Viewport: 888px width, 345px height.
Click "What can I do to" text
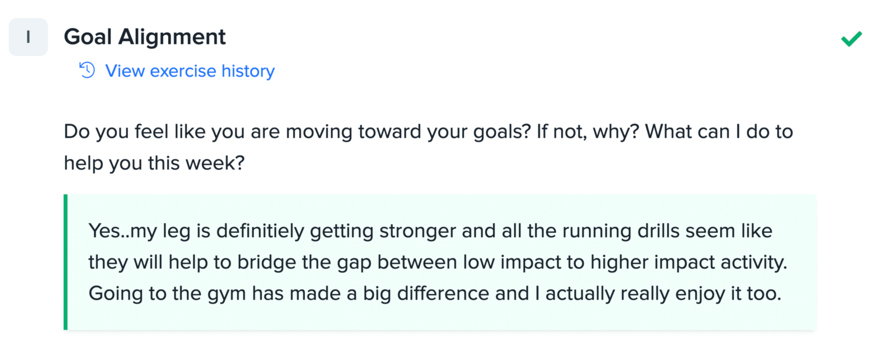(719, 132)
